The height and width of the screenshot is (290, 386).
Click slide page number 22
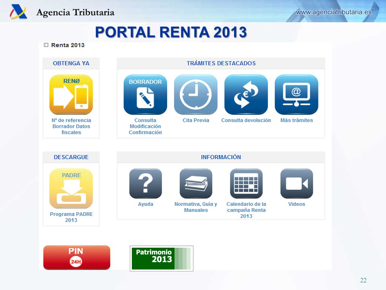point(363,280)
